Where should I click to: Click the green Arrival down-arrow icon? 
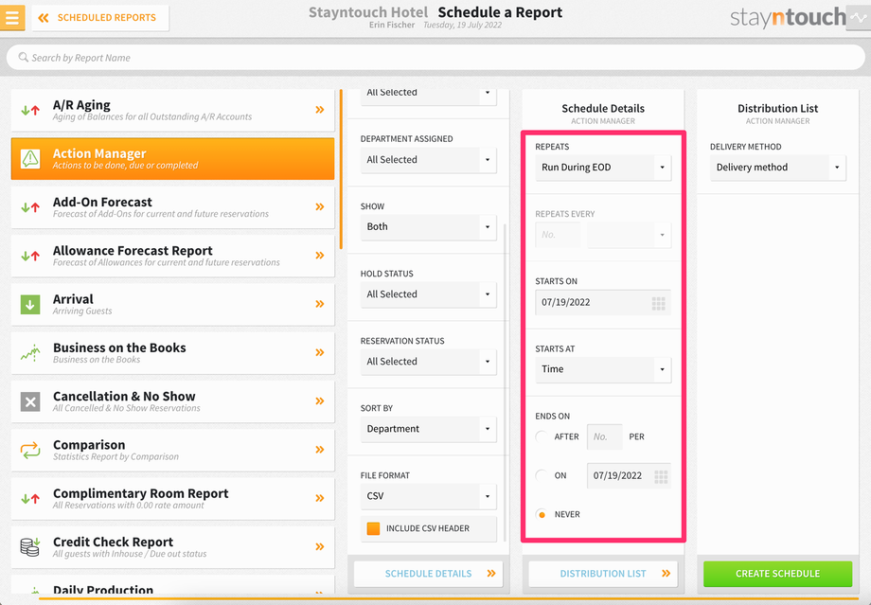(x=30, y=305)
